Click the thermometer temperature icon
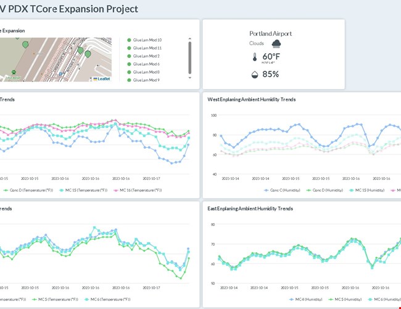 coord(254,57)
